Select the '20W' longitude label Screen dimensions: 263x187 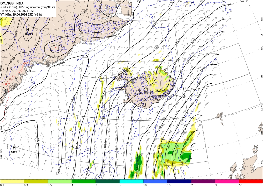click(x=139, y=1)
